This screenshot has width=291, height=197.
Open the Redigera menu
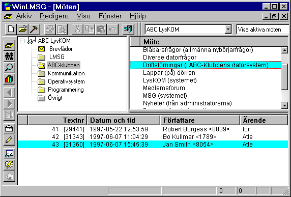point(54,16)
